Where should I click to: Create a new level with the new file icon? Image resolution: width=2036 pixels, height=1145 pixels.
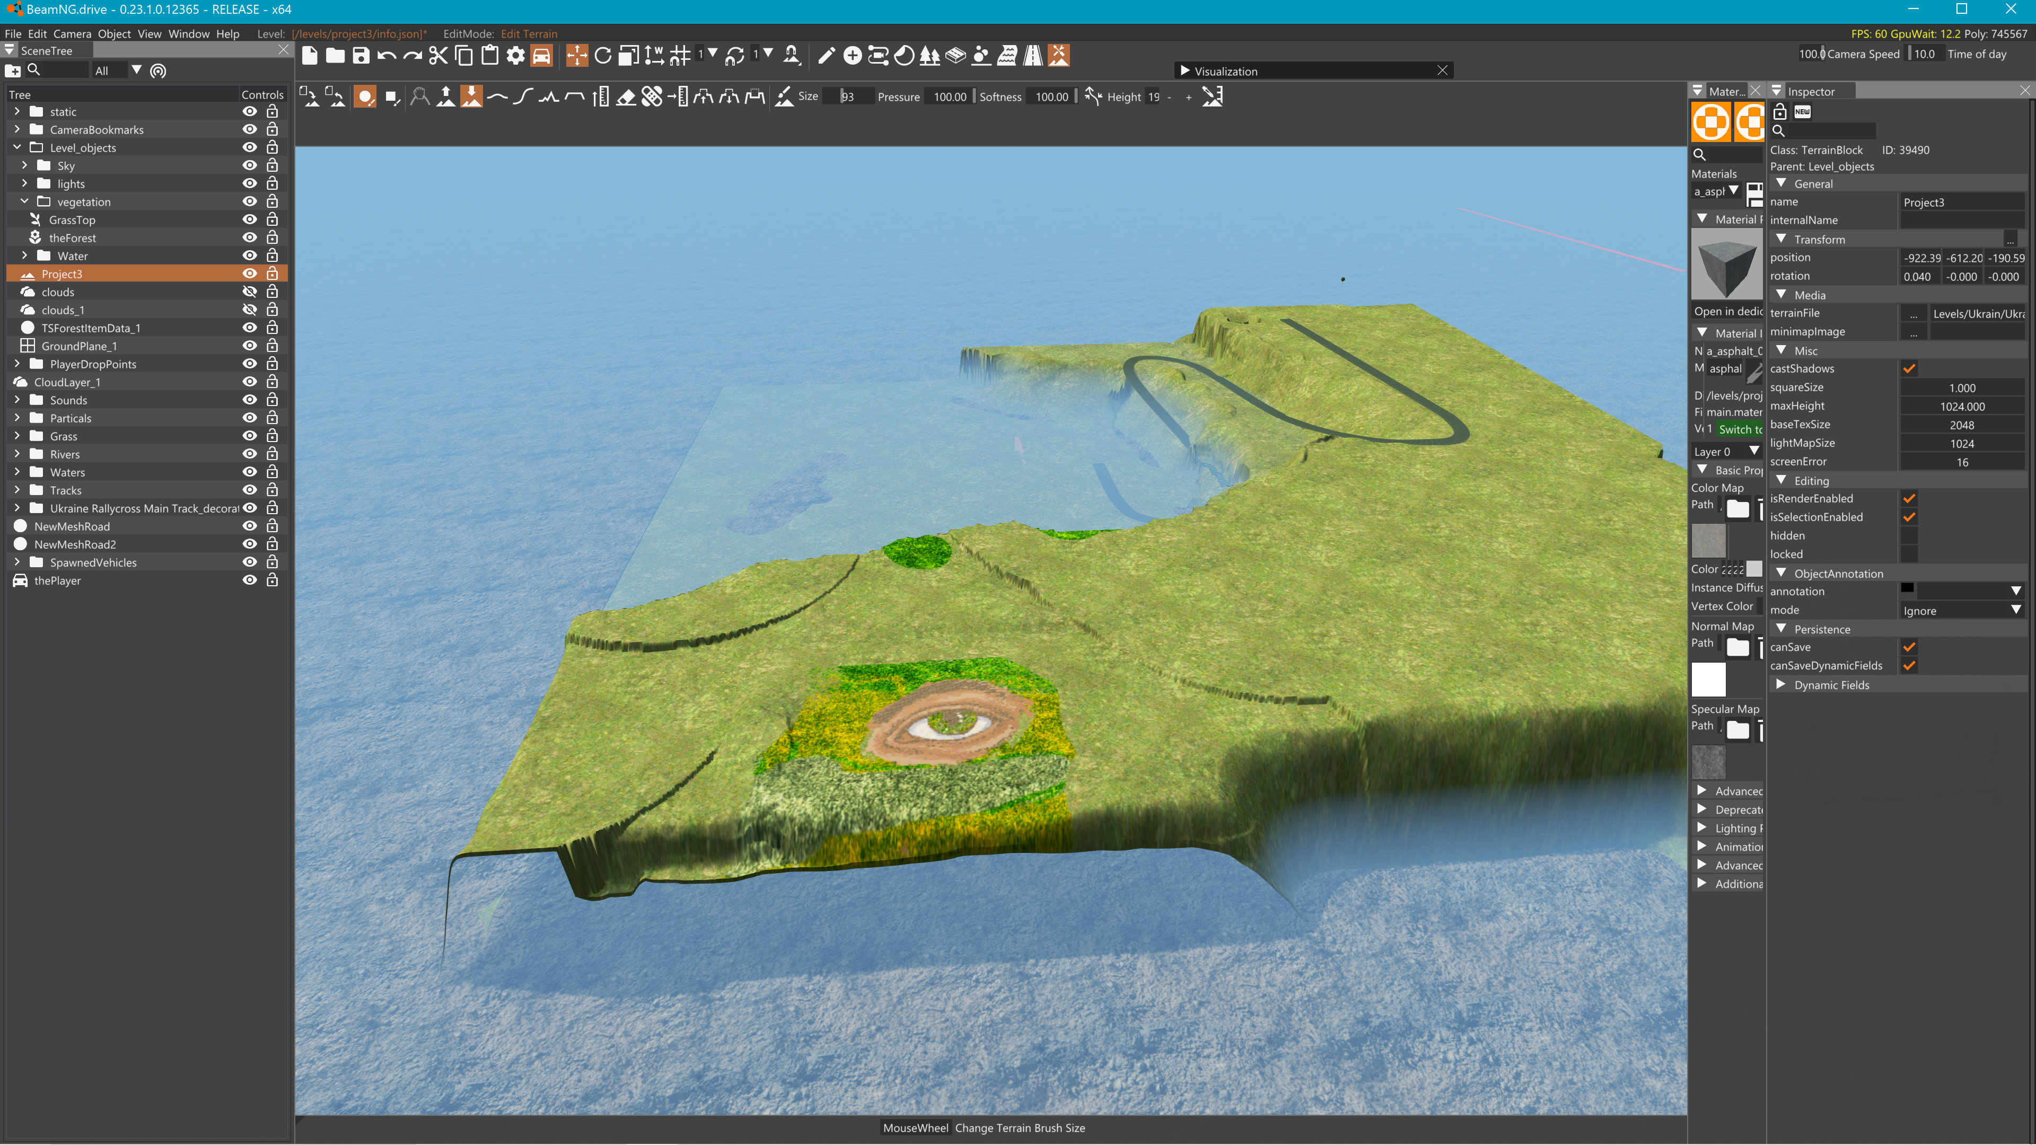(x=310, y=55)
